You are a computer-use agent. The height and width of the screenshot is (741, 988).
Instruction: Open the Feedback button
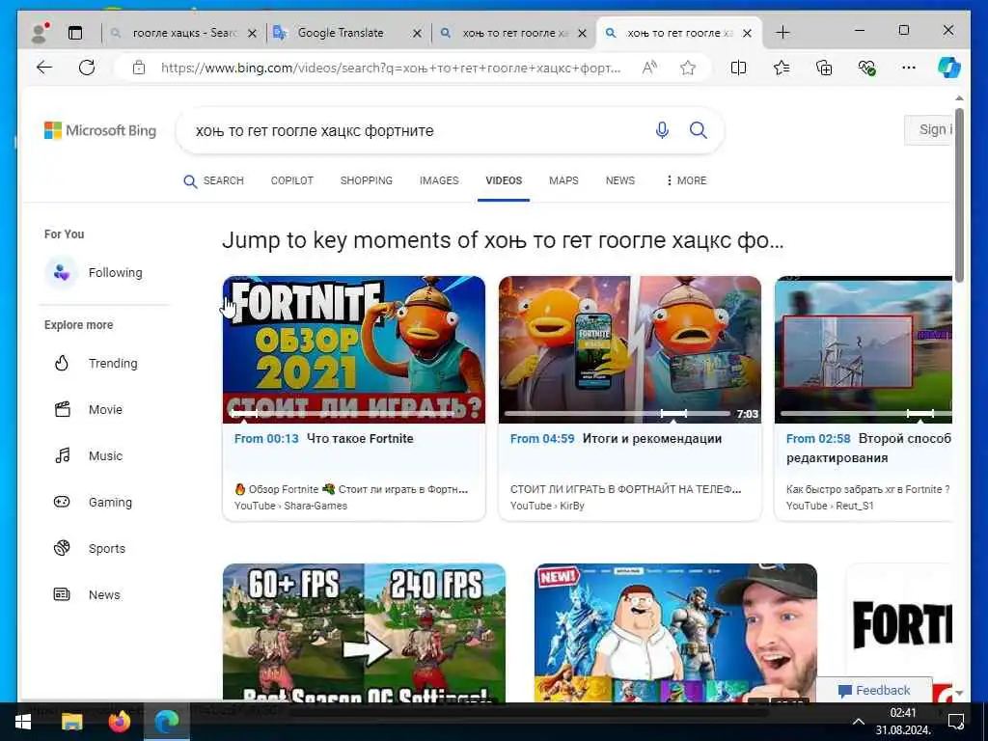pyautogui.click(x=874, y=690)
